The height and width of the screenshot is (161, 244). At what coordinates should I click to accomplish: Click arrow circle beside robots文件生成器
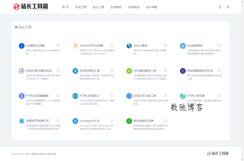(112, 45)
